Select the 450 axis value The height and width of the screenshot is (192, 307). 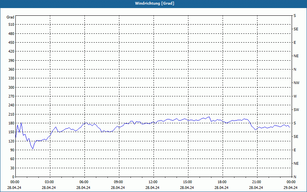pos(12,43)
